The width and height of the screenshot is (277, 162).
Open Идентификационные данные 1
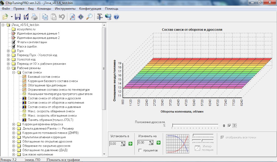38,33
